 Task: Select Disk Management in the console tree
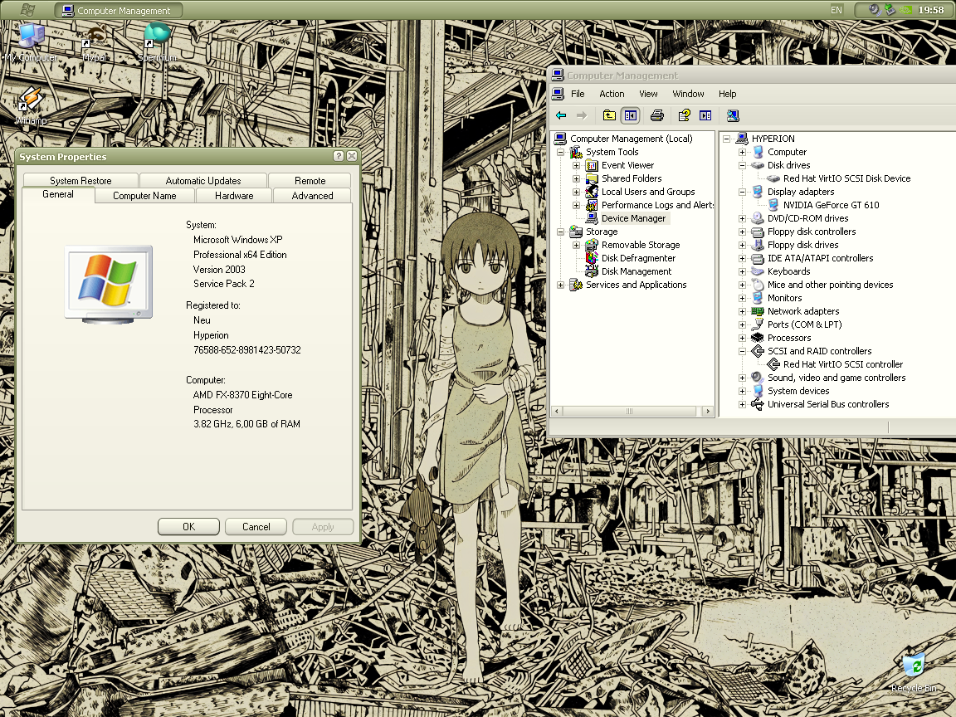(636, 271)
